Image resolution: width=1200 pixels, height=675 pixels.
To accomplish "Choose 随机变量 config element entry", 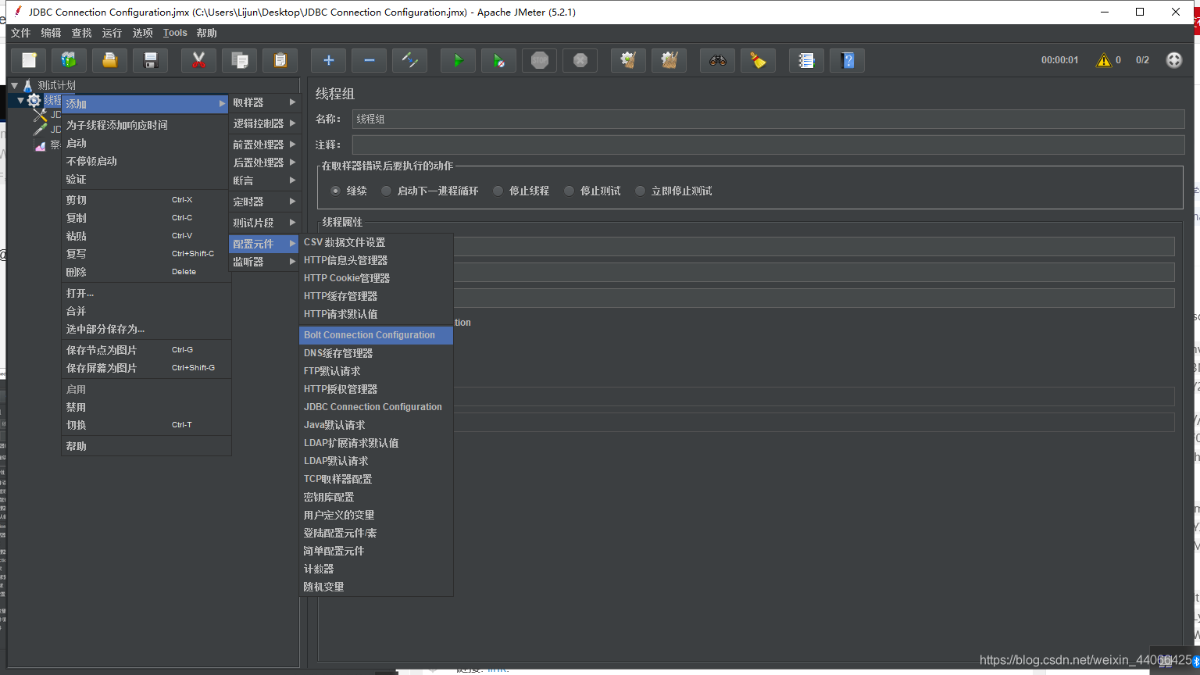I will pos(376,587).
